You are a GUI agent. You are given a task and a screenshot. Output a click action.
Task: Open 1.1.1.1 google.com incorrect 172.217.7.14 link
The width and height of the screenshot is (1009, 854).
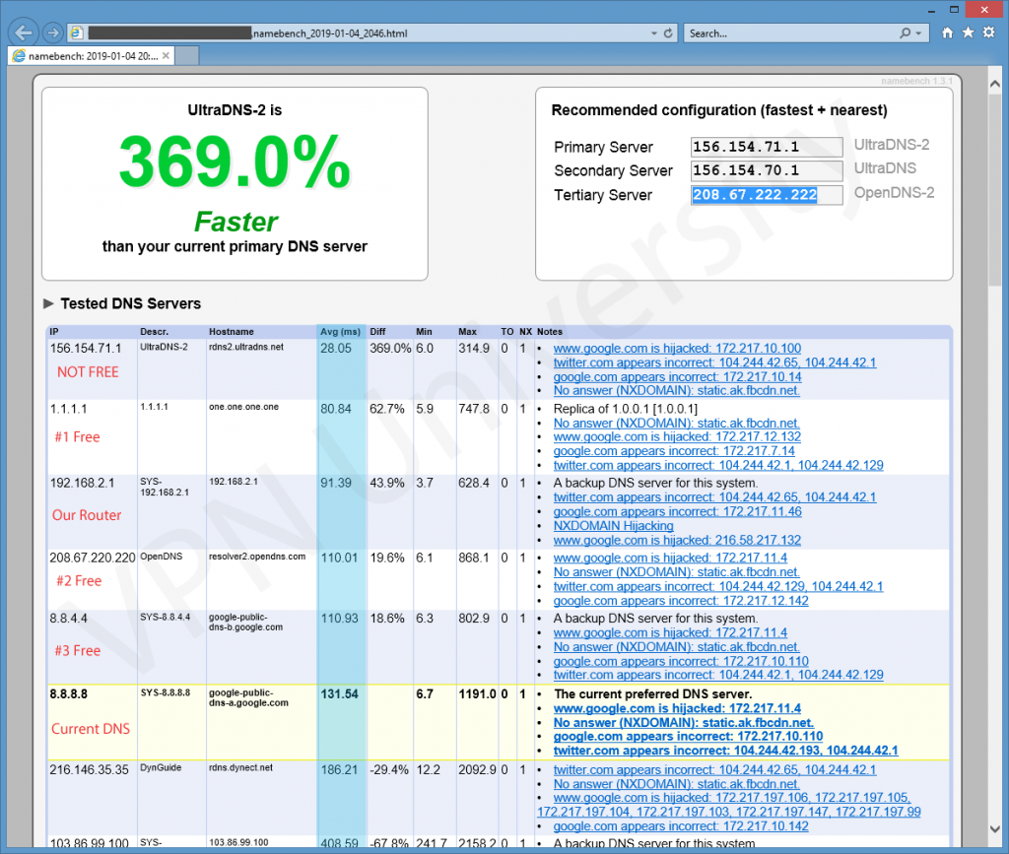click(x=674, y=451)
